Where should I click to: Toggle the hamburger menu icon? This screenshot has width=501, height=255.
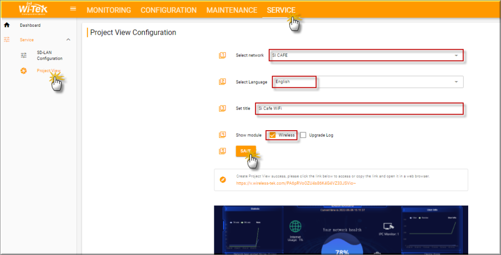(x=73, y=9)
